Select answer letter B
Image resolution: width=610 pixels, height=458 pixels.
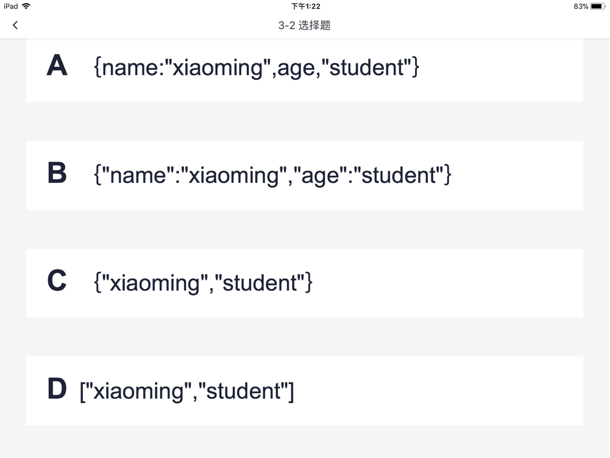click(x=57, y=174)
